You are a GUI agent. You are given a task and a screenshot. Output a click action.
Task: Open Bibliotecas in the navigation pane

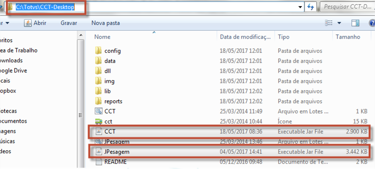tap(8, 111)
